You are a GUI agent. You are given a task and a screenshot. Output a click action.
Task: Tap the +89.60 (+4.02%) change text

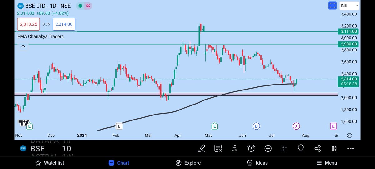[52, 13]
